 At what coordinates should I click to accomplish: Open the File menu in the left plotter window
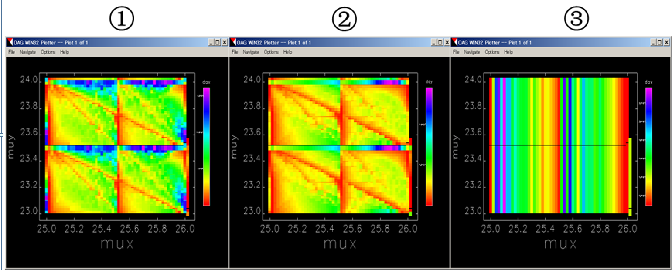click(x=11, y=52)
